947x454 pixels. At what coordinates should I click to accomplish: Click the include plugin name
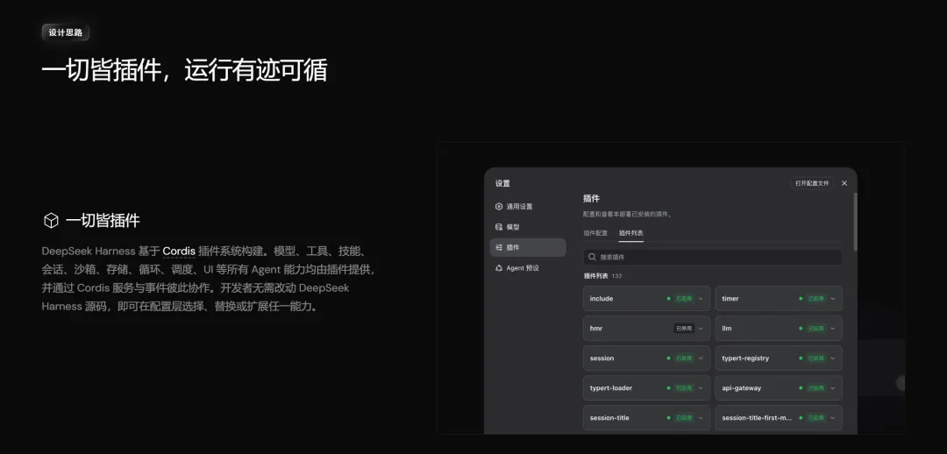[x=602, y=298]
